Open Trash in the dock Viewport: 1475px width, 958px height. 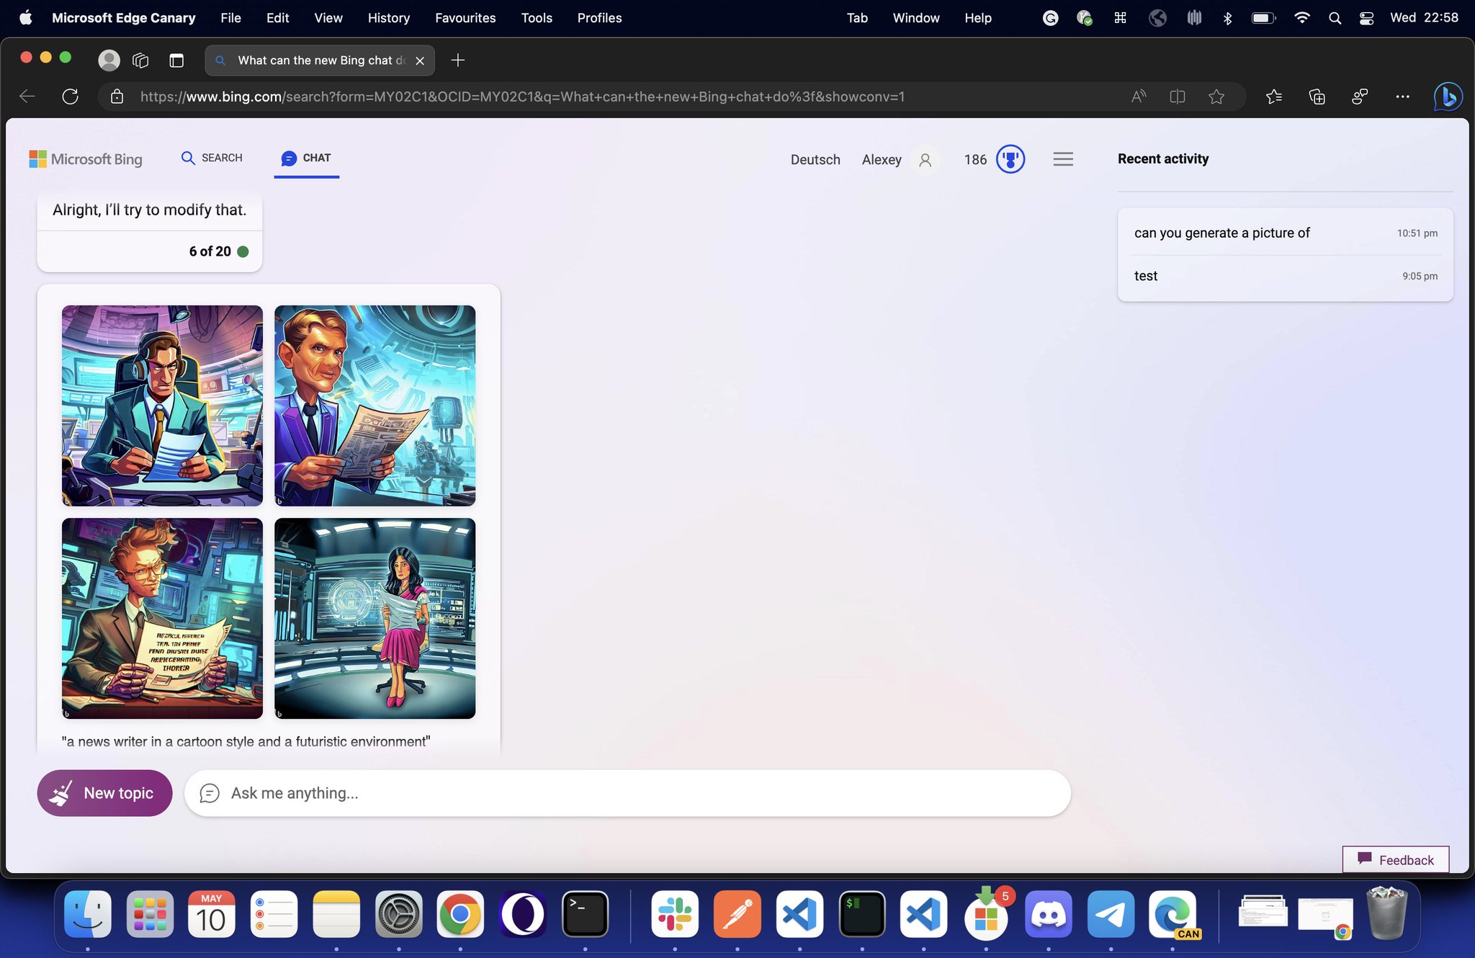click(x=1386, y=913)
